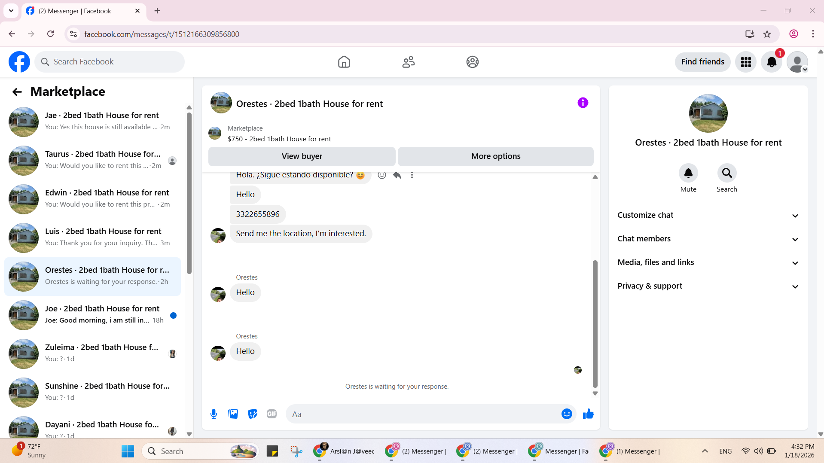824x463 pixels.
Task: Open more options dots beside Spanish message
Action: [x=412, y=175]
